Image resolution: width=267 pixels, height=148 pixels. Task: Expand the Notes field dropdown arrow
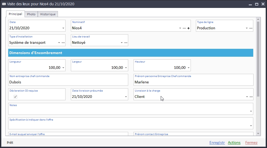251,111
